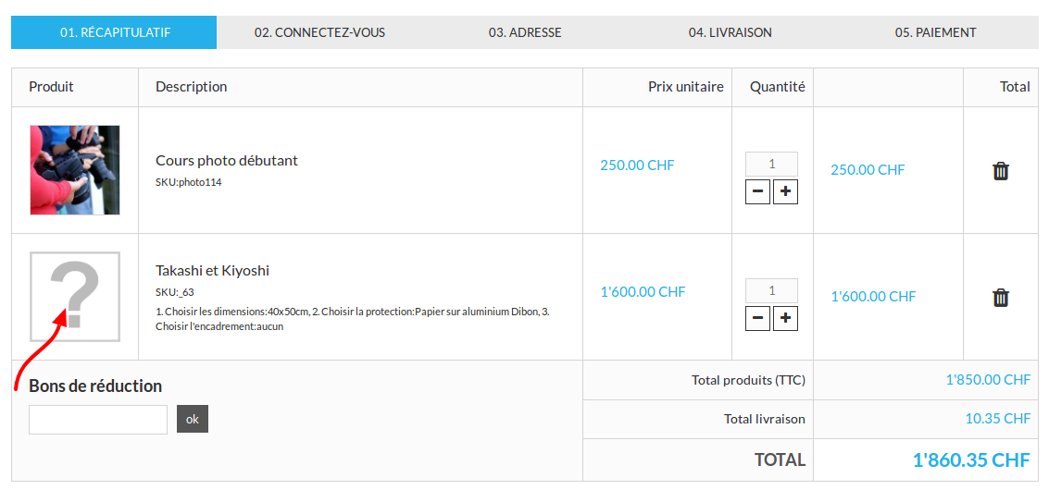Click the placeholder question mark product image

75,296
